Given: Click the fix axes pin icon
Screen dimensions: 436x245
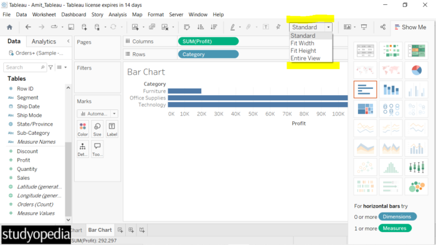Looking at the screenshot, I should [278, 27].
